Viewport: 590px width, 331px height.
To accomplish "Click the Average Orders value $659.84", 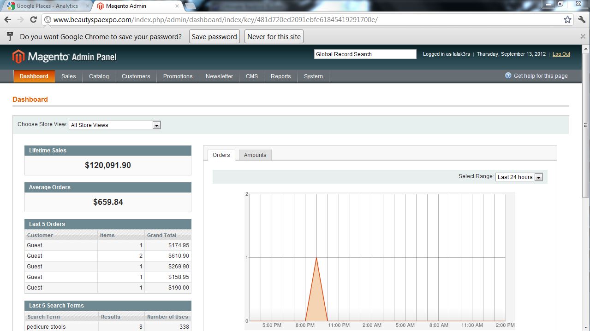I will point(108,202).
